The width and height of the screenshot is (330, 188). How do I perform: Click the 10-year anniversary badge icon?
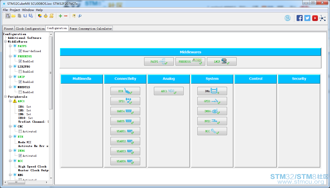pyautogui.click(x=288, y=18)
